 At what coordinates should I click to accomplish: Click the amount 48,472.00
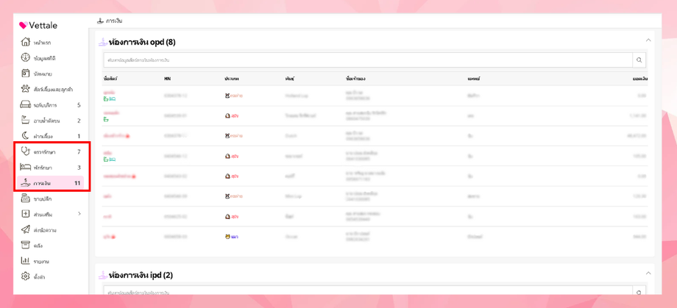(x=637, y=135)
